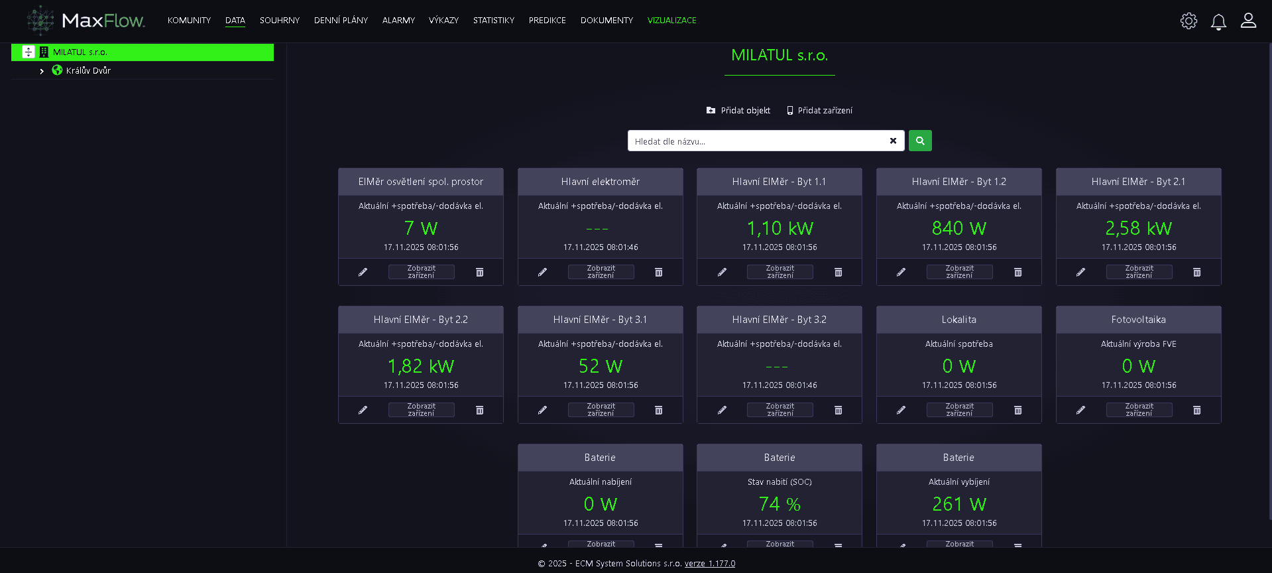Clear the search field with X
This screenshot has width=1272, height=573.
point(893,141)
